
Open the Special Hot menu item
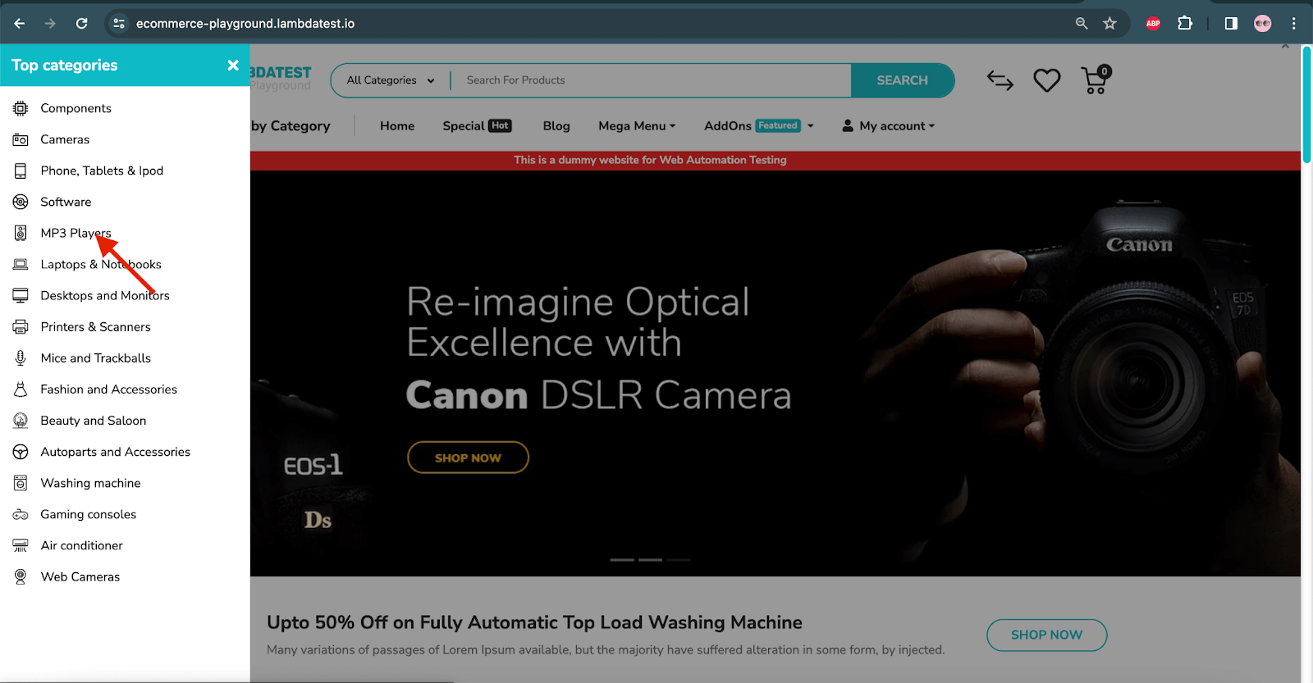point(477,126)
